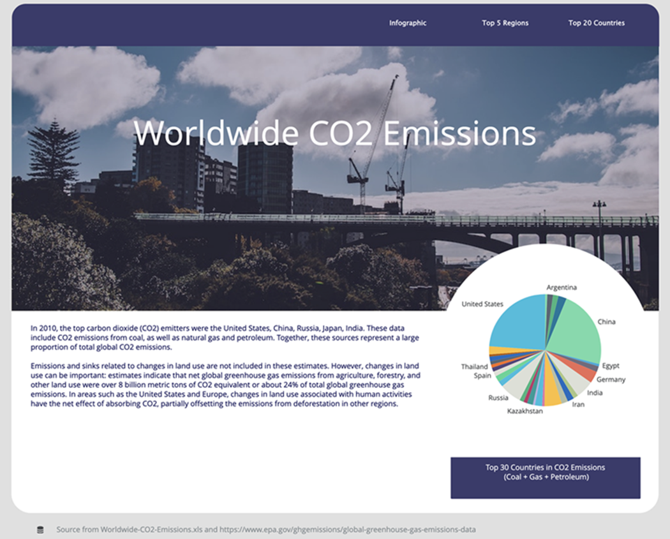Click the Thailand label left of the pie
670x539 pixels.
click(x=474, y=367)
